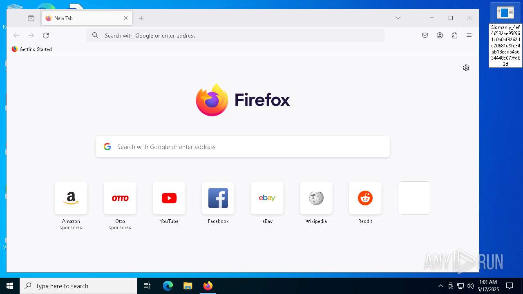Open the network status tray icon
The width and height of the screenshot is (523, 294).
(460, 286)
